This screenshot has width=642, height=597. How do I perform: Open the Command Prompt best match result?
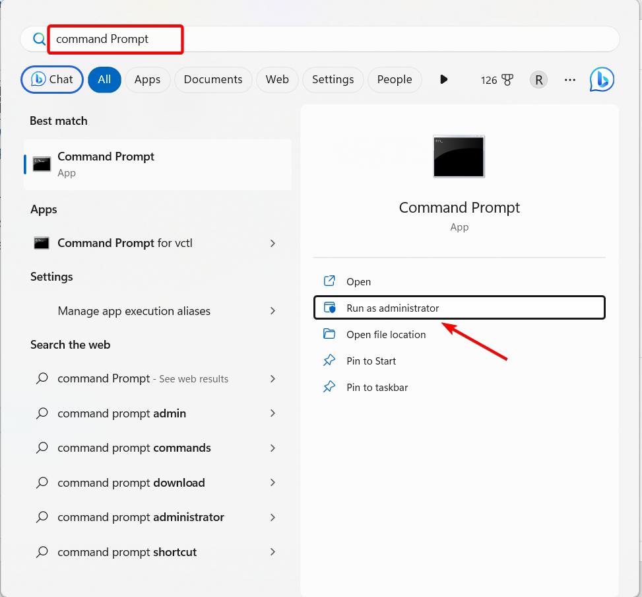pos(158,164)
